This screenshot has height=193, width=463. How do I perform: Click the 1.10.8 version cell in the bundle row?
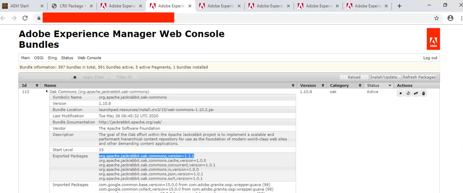pyautogui.click(x=306, y=92)
